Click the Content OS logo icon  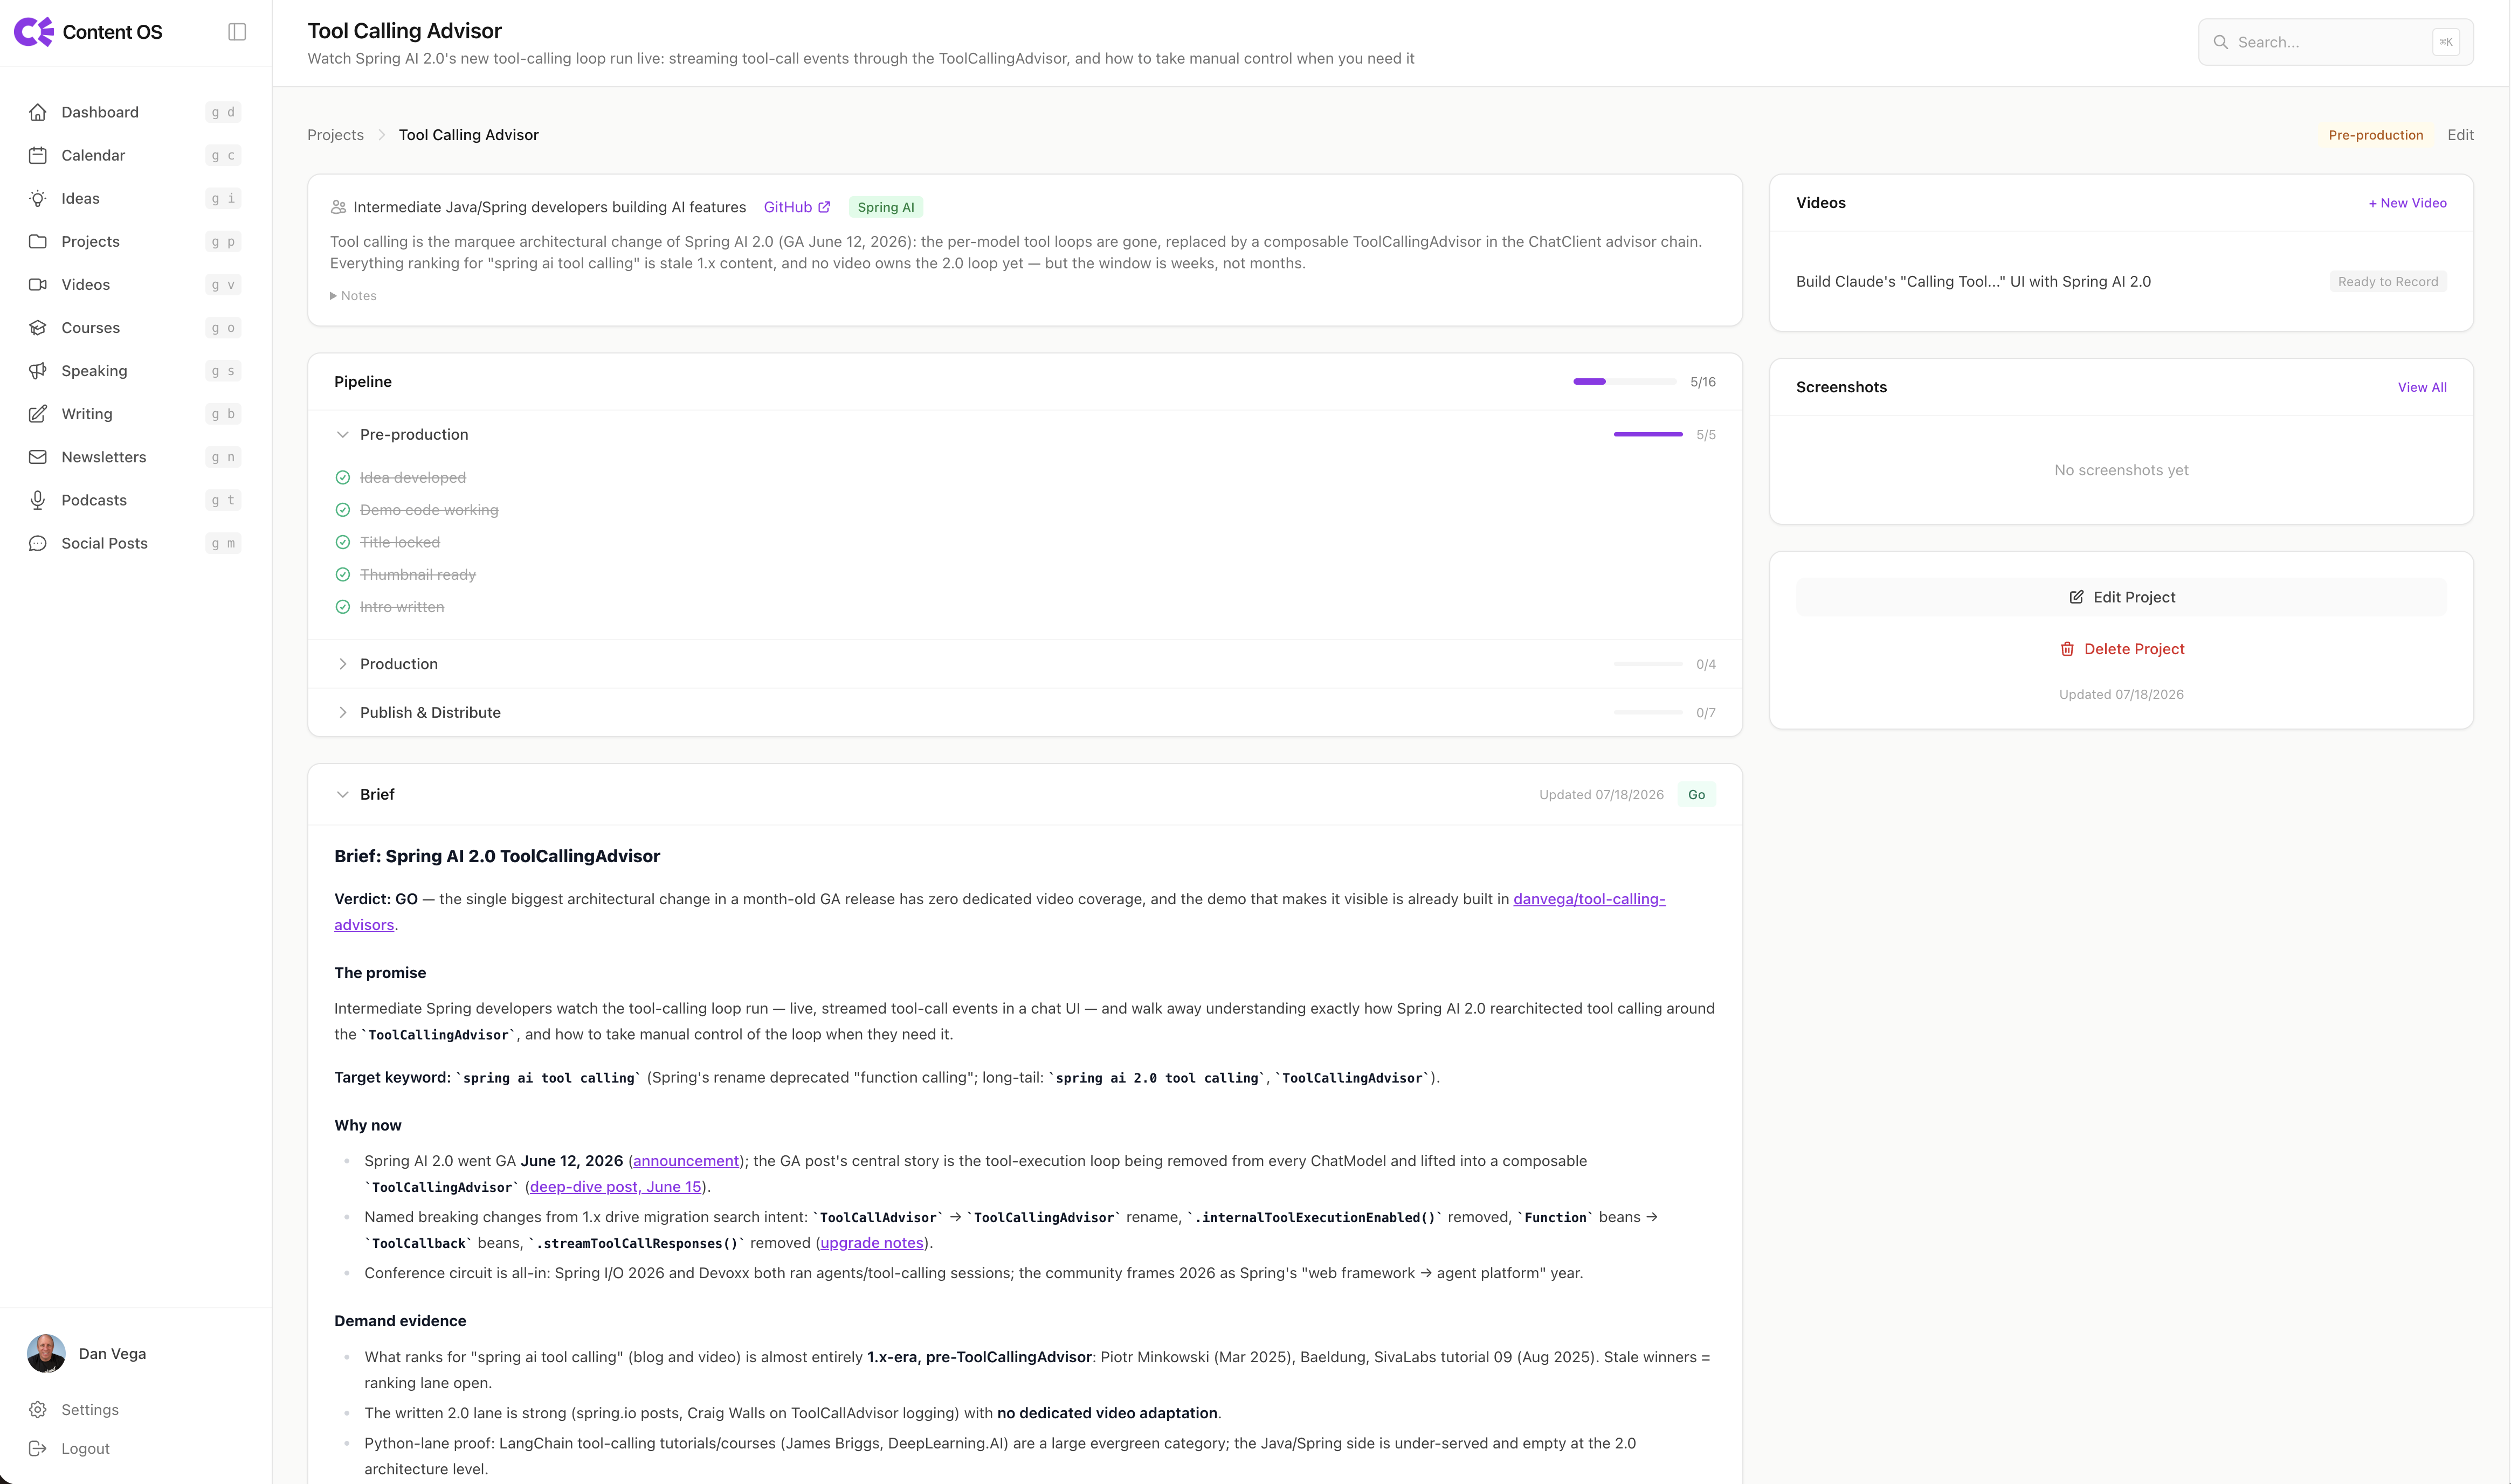point(34,32)
